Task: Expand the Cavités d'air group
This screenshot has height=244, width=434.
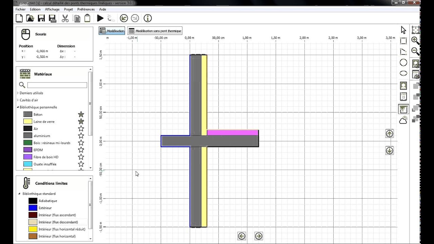Action: (18, 100)
